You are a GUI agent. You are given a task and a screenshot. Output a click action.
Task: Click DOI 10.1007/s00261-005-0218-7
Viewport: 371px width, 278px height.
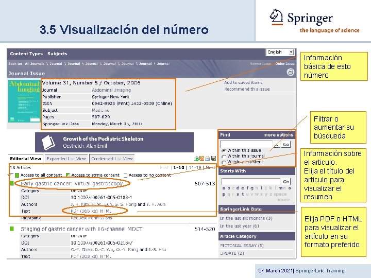(102, 243)
